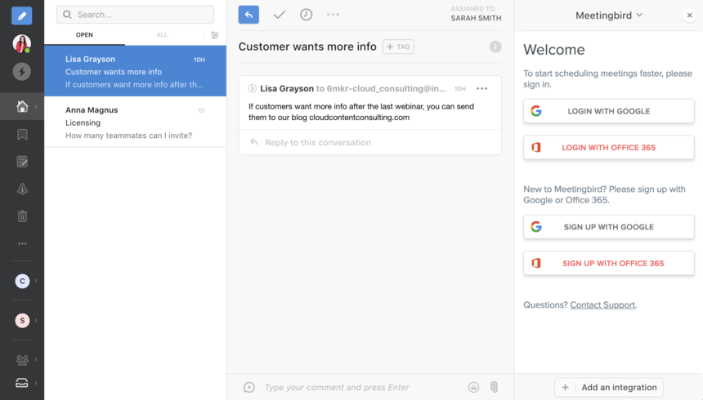
Task: Open the trash icon in sidebar
Action: click(x=22, y=216)
